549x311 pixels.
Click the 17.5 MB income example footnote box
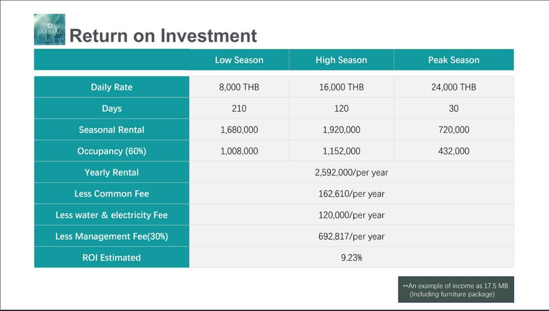456,289
